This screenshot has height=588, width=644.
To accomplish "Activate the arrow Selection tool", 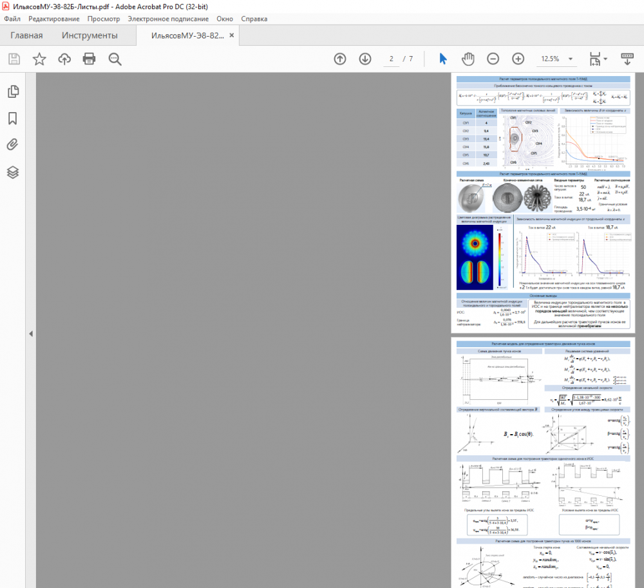I will pyautogui.click(x=443, y=59).
